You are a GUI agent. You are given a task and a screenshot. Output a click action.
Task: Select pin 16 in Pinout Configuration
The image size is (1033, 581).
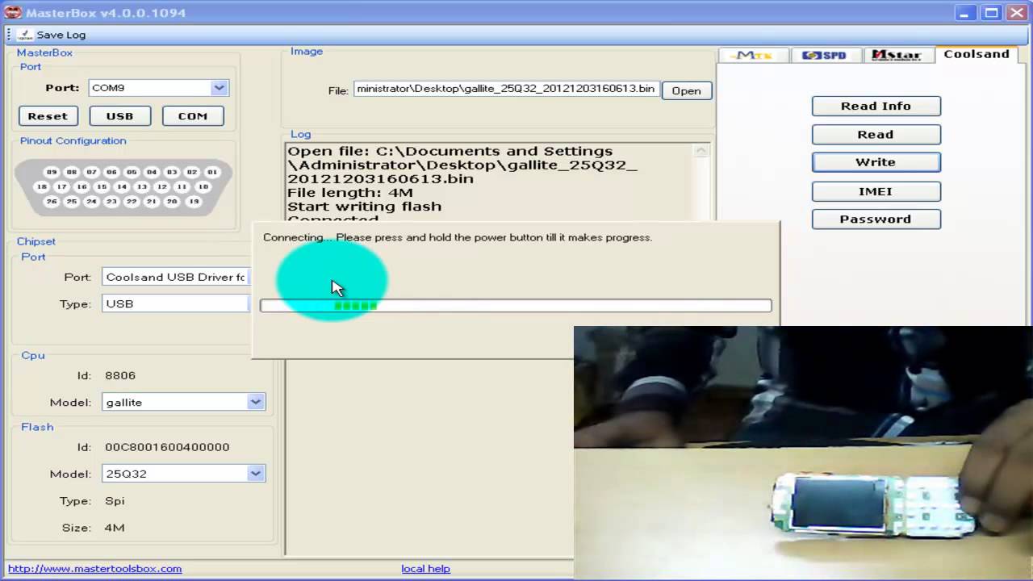(82, 187)
